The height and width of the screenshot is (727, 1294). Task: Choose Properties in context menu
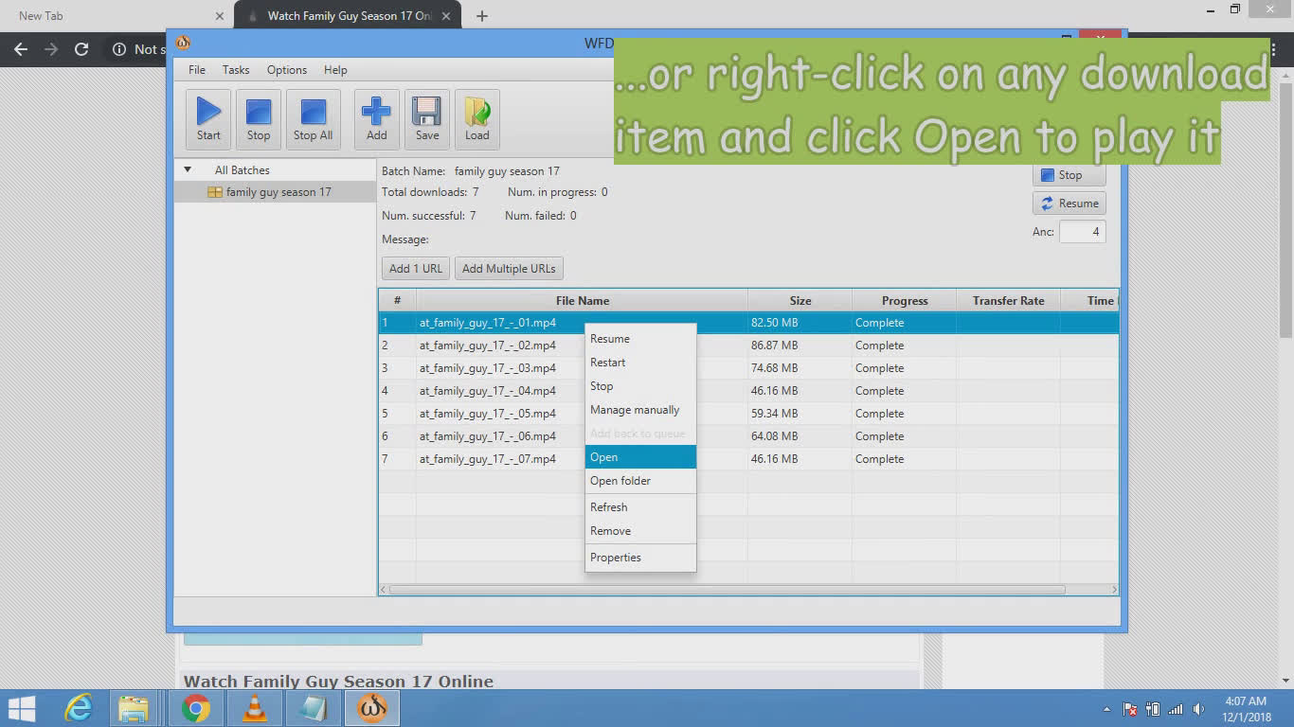(640, 558)
